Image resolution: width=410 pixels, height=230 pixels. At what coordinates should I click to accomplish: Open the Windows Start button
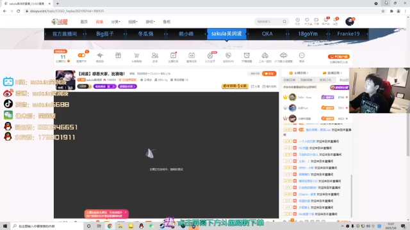(x=5, y=226)
